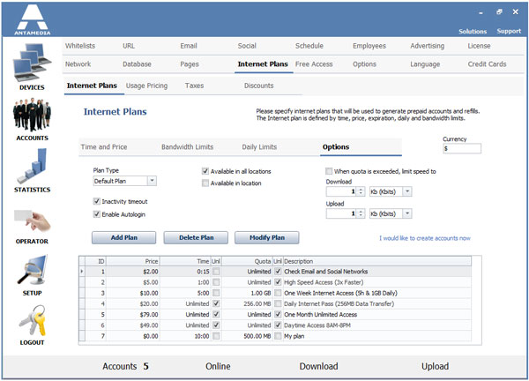Toggle Inactivity timeout checkbox
The image size is (529, 381).
[x=96, y=201]
